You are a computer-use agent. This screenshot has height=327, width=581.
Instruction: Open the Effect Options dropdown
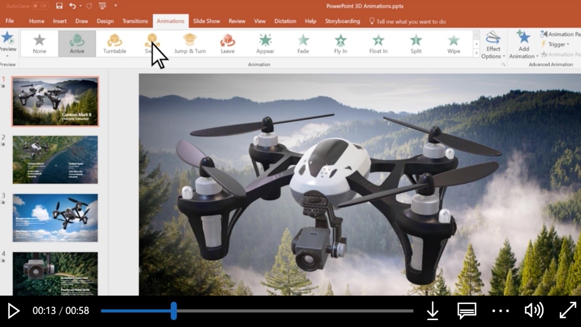point(493,45)
